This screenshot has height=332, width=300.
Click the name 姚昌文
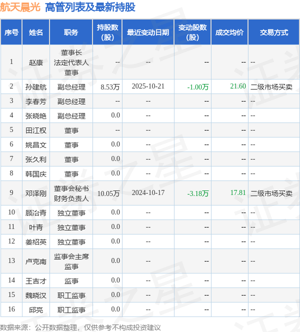(x=36, y=145)
